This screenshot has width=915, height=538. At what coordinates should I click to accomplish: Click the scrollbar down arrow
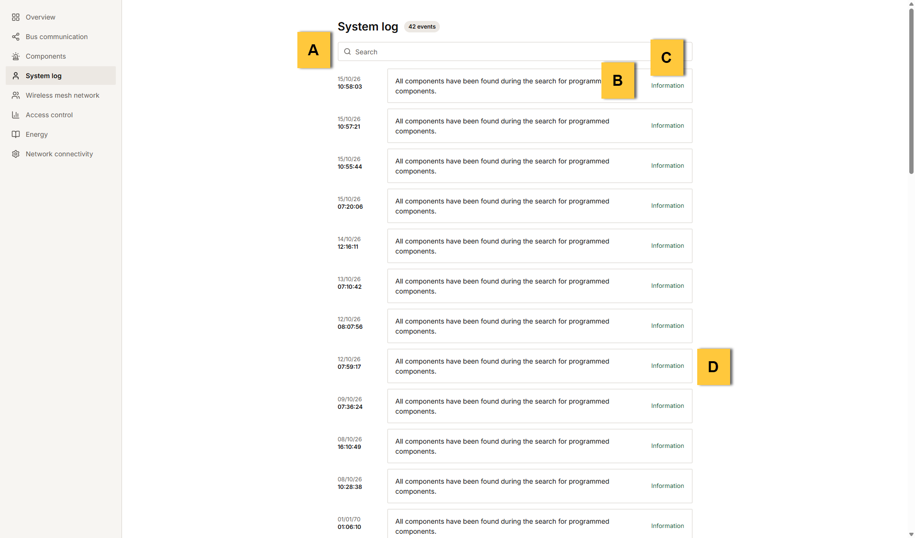[911, 534]
